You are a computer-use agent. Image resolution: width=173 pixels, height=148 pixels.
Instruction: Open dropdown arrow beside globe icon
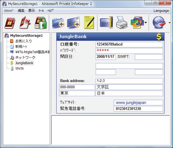(170, 23)
